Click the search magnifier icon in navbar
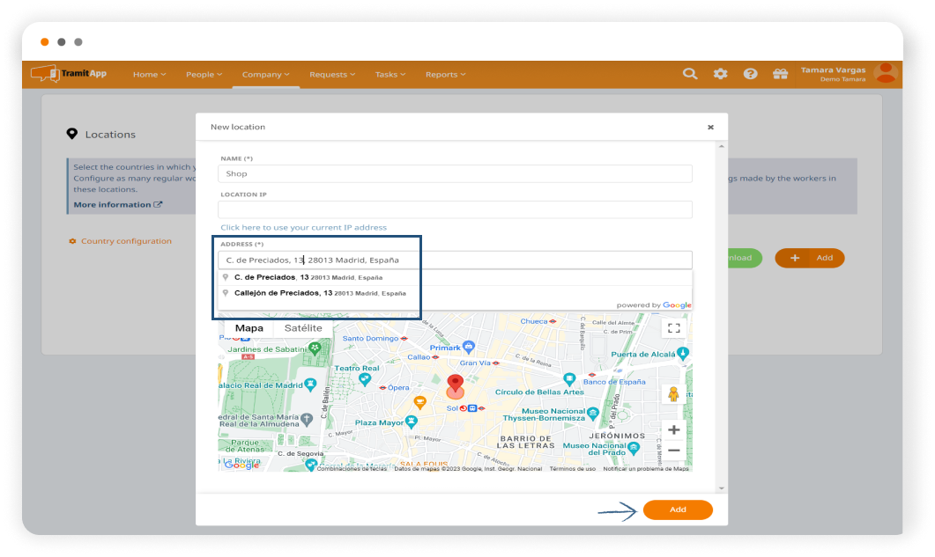935x557 pixels. pyautogui.click(x=690, y=74)
